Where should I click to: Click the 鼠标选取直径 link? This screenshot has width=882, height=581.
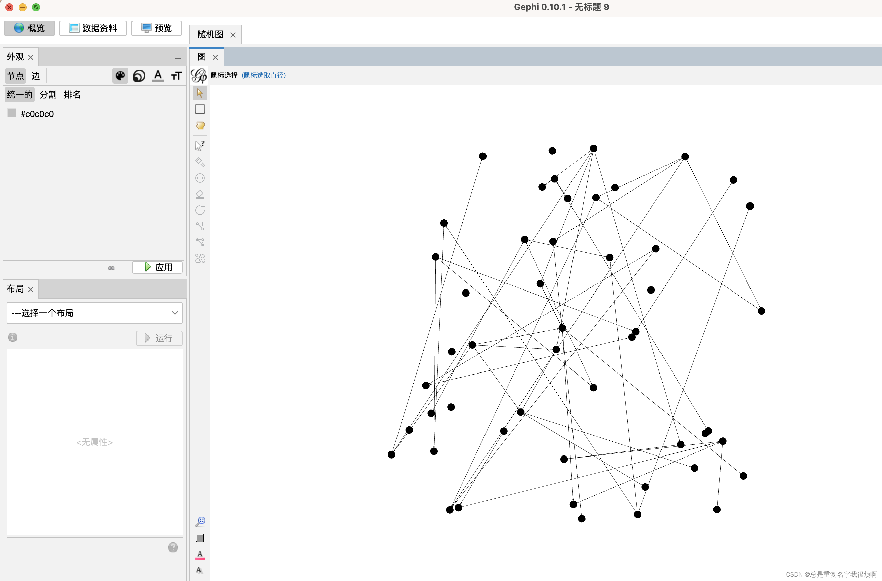coord(263,75)
